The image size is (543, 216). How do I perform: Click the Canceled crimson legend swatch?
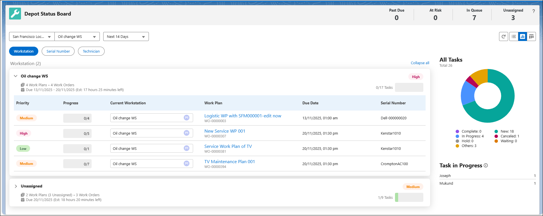496,136
